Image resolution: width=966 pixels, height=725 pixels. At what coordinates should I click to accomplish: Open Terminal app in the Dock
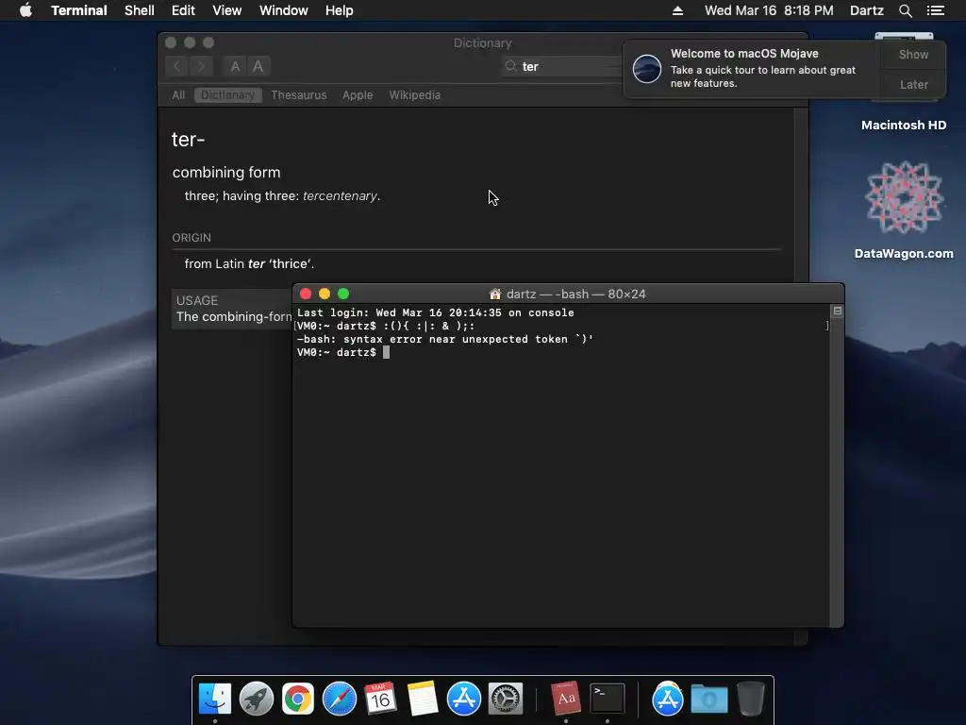[x=608, y=699]
